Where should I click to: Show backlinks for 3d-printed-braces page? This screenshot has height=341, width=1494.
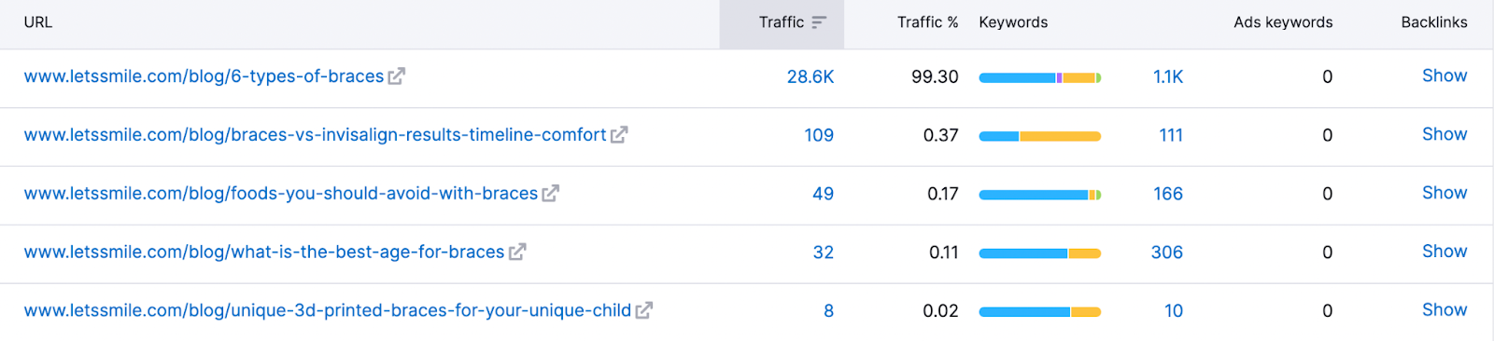coord(1445,310)
